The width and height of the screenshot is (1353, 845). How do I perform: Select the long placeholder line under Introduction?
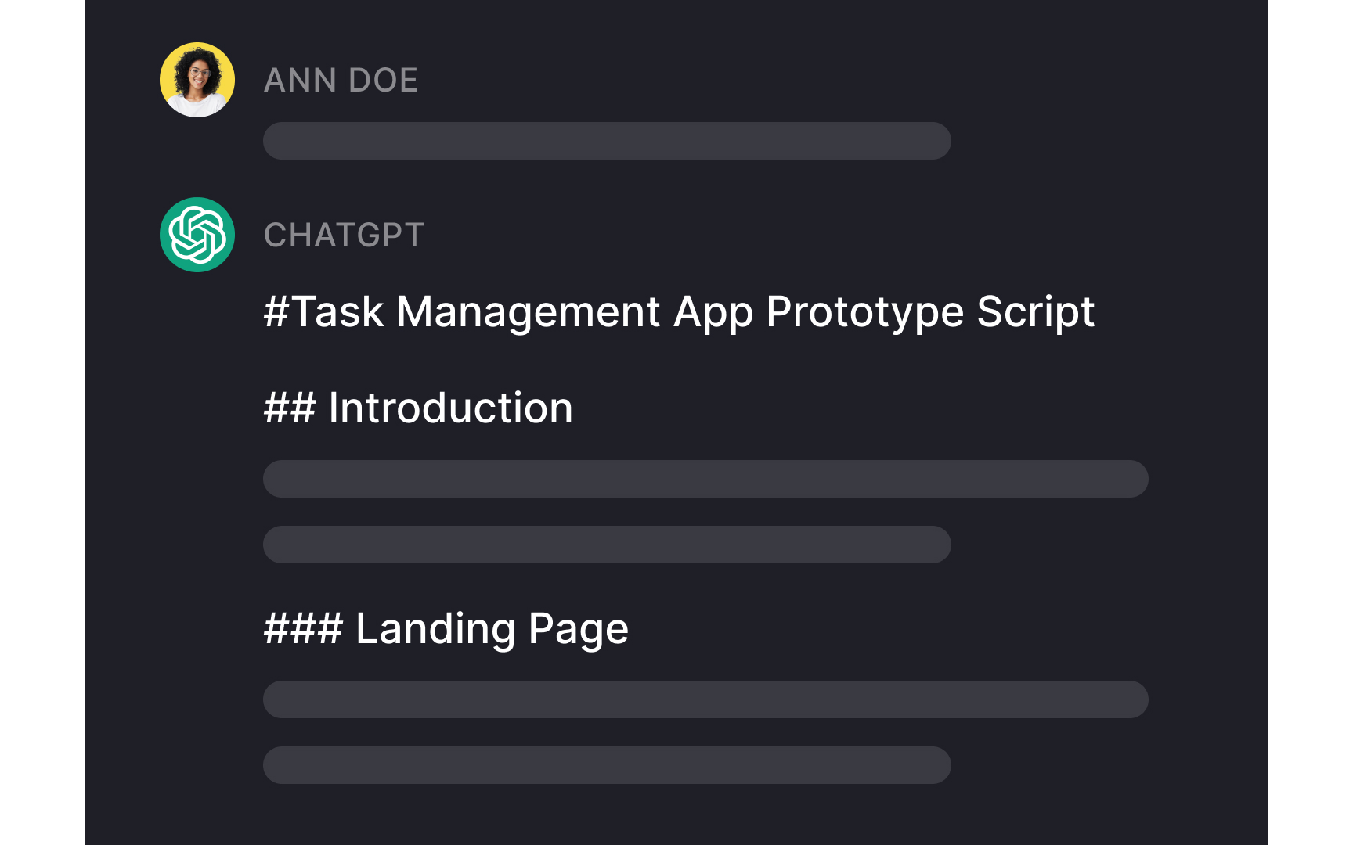pos(705,479)
